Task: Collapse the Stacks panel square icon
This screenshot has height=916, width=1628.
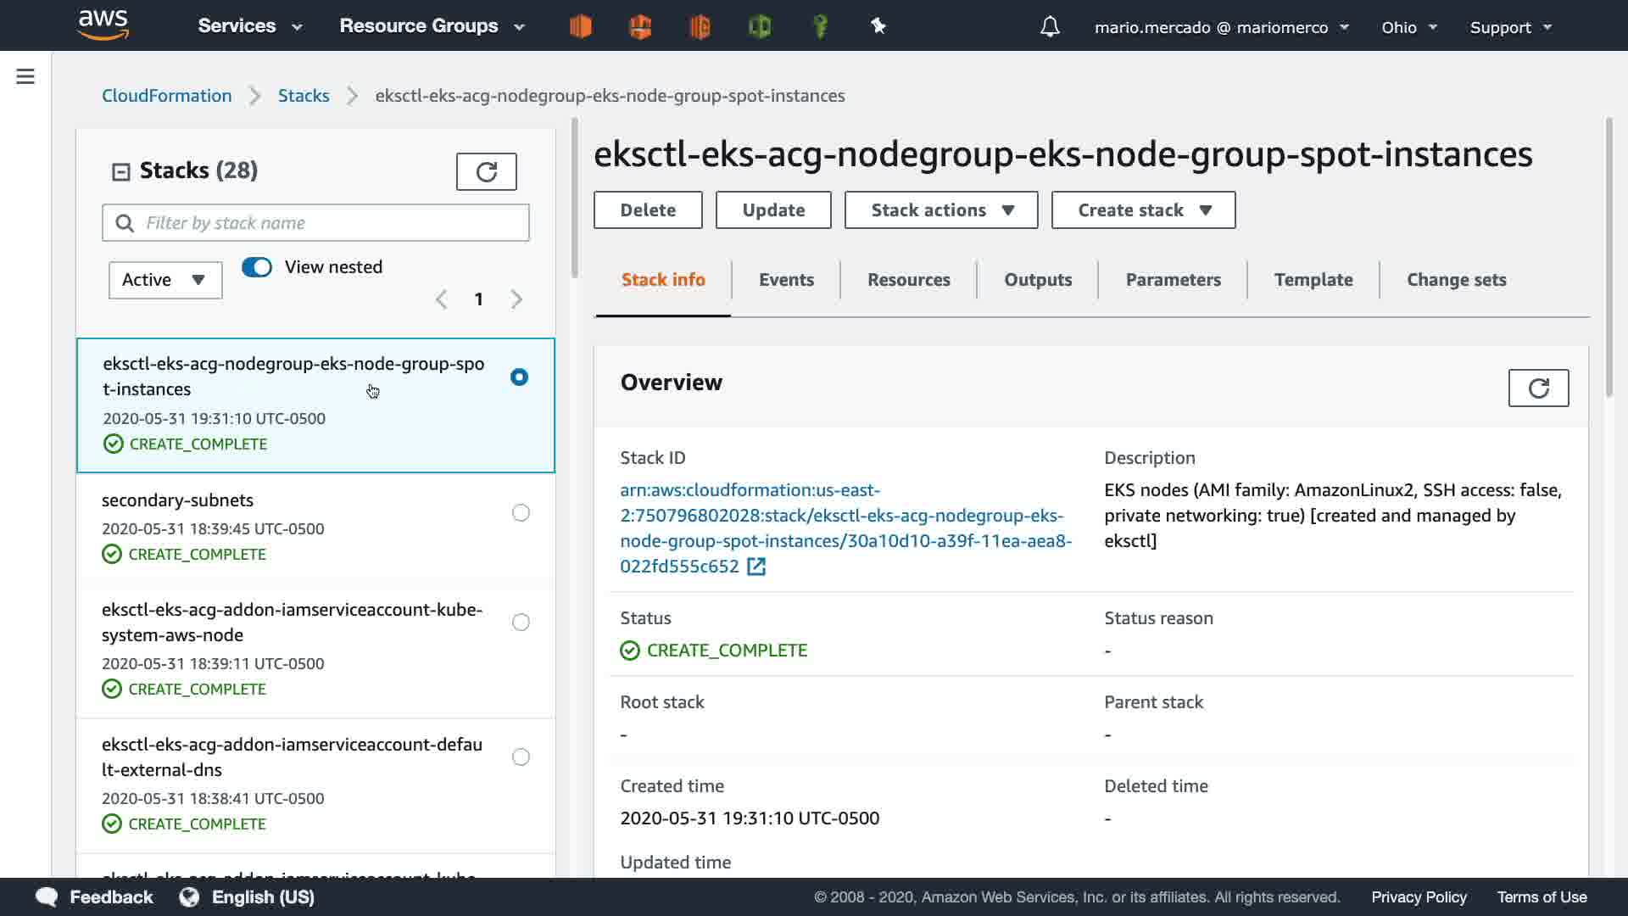Action: point(121,172)
